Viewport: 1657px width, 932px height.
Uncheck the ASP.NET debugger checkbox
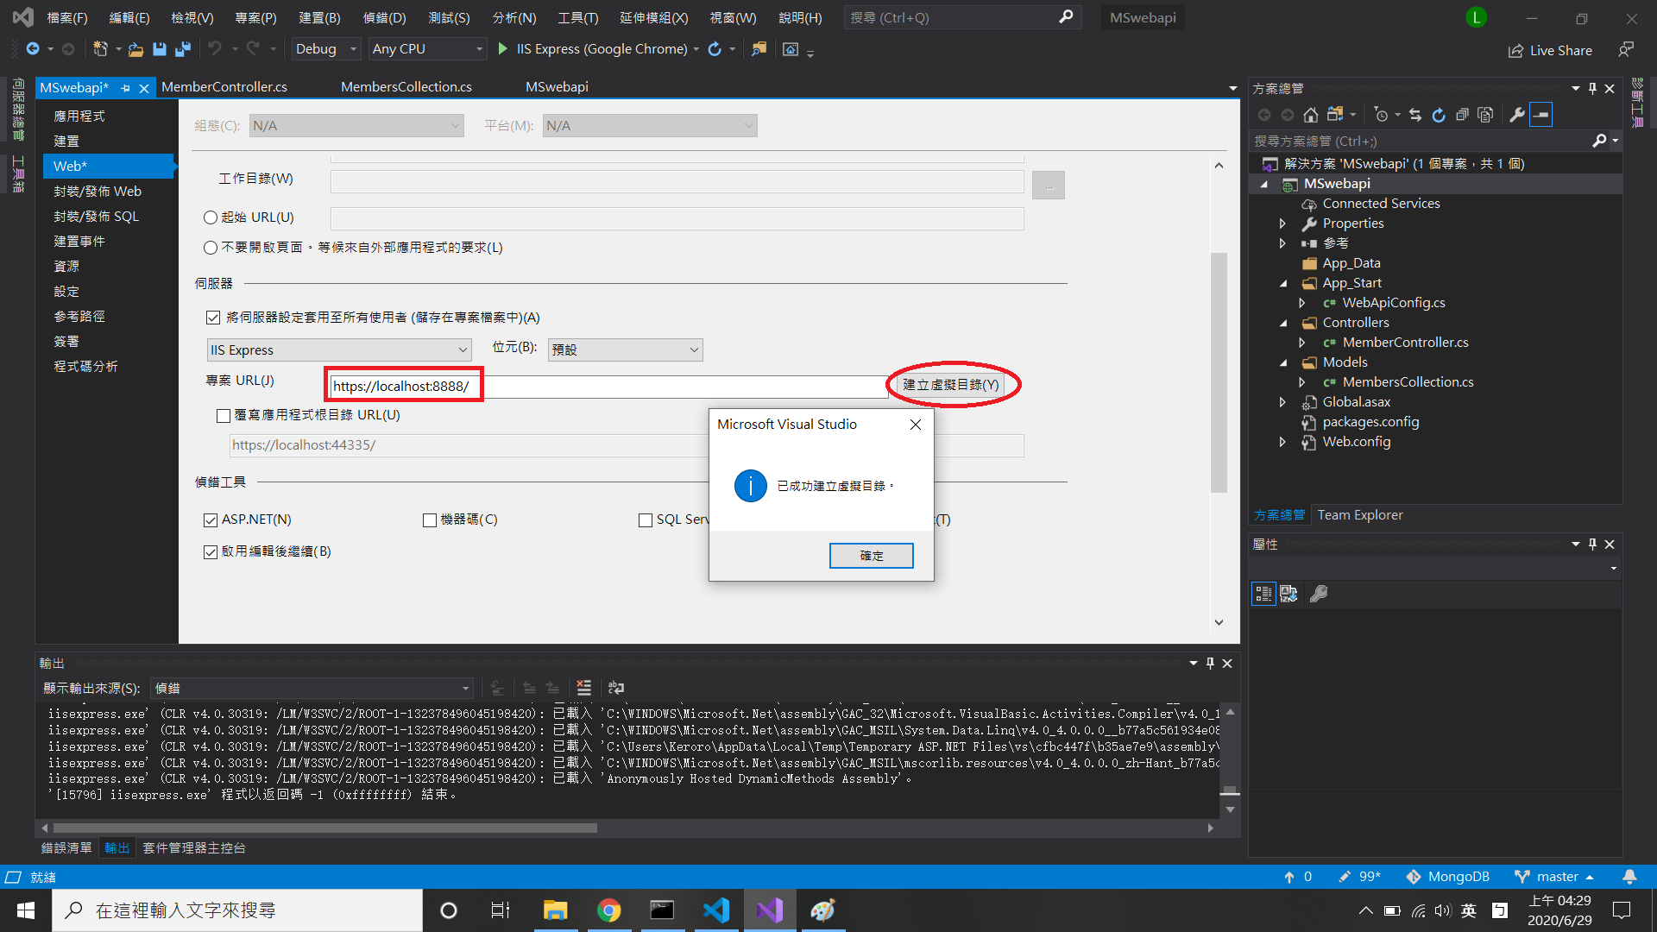(211, 520)
